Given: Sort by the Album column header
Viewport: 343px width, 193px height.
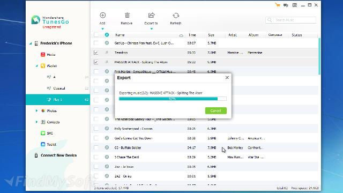Looking at the screenshot, I should tap(253, 35).
